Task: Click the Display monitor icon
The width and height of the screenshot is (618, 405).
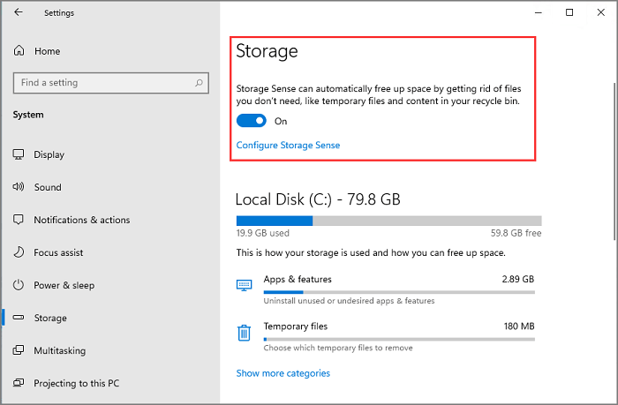Action: click(x=19, y=154)
